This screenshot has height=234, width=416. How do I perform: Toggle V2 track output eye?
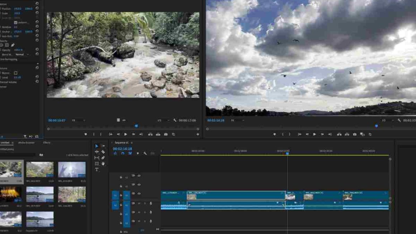[x=139, y=185]
